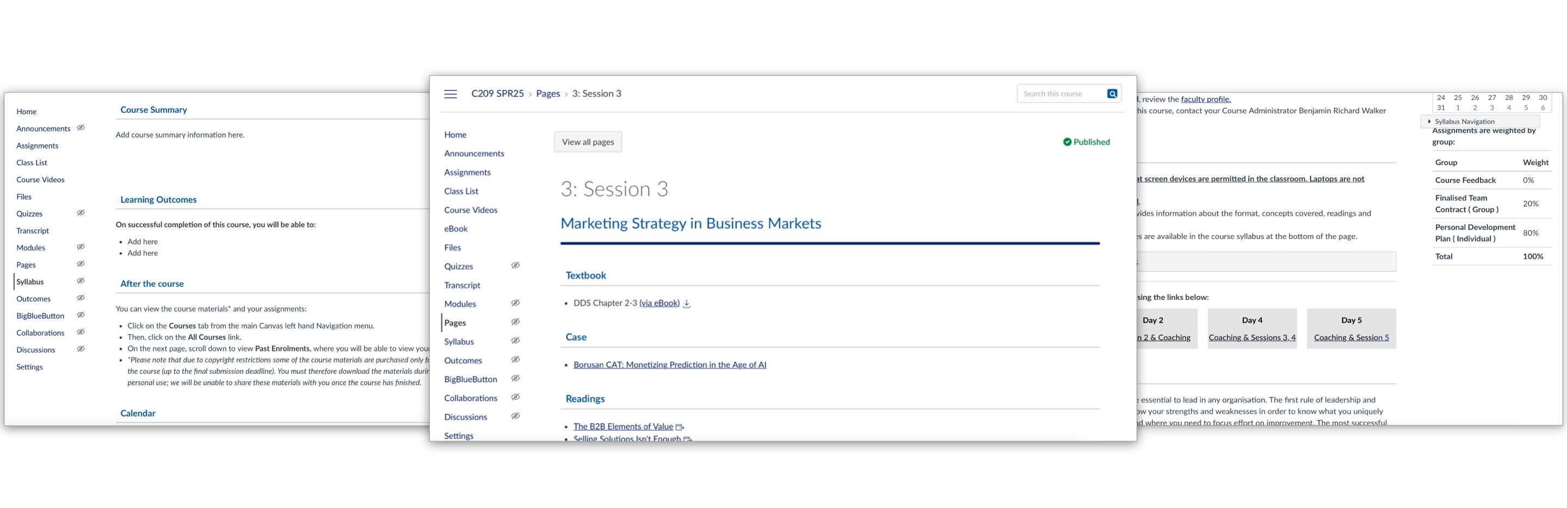Click external link icon after B2B Elements

(x=680, y=427)
